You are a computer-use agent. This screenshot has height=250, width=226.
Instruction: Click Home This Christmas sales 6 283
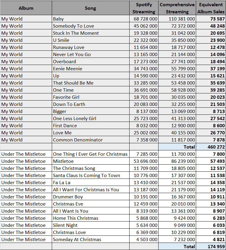[x=211, y=218]
